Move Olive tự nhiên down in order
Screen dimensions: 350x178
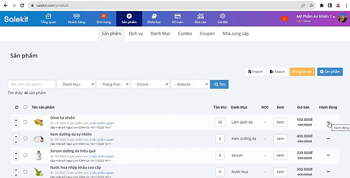tap(16, 125)
